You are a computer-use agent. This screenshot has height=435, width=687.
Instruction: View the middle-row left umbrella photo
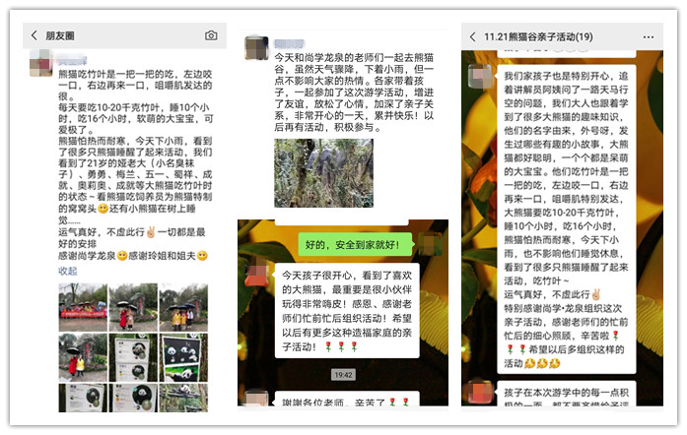(82, 357)
